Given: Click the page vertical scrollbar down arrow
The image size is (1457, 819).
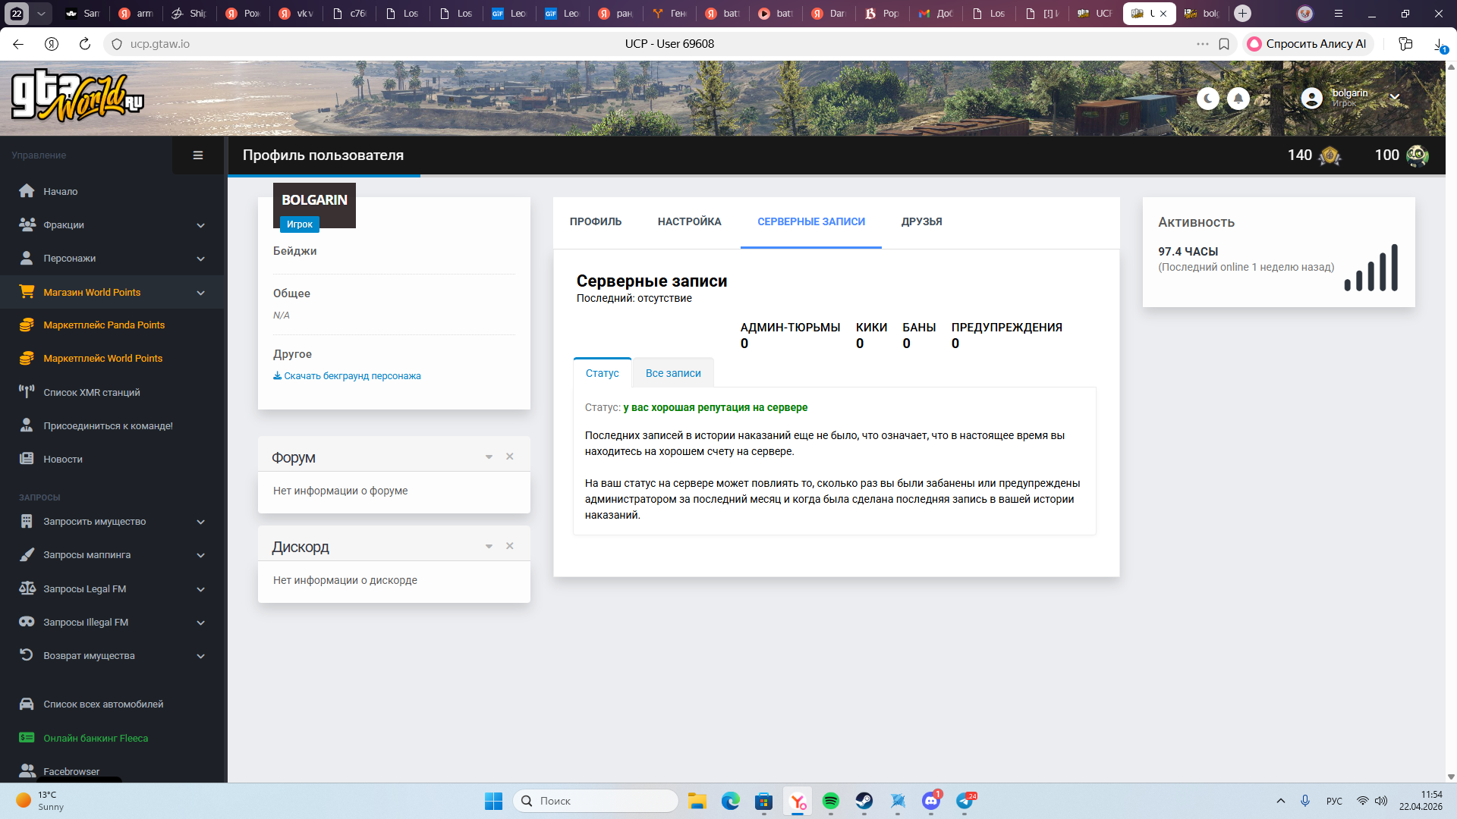Looking at the screenshot, I should (x=1451, y=777).
